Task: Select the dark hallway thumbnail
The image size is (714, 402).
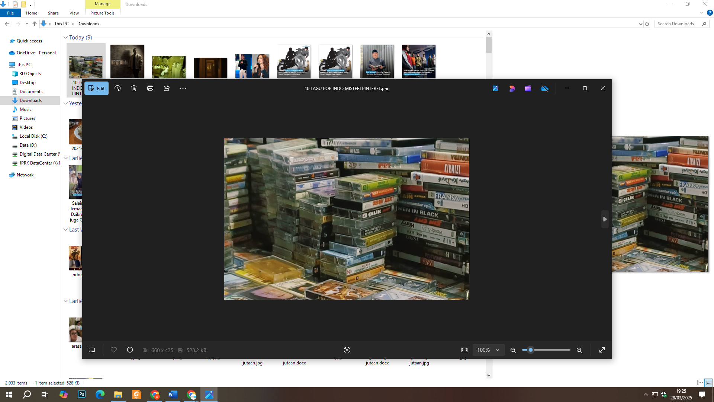Action: (210, 68)
